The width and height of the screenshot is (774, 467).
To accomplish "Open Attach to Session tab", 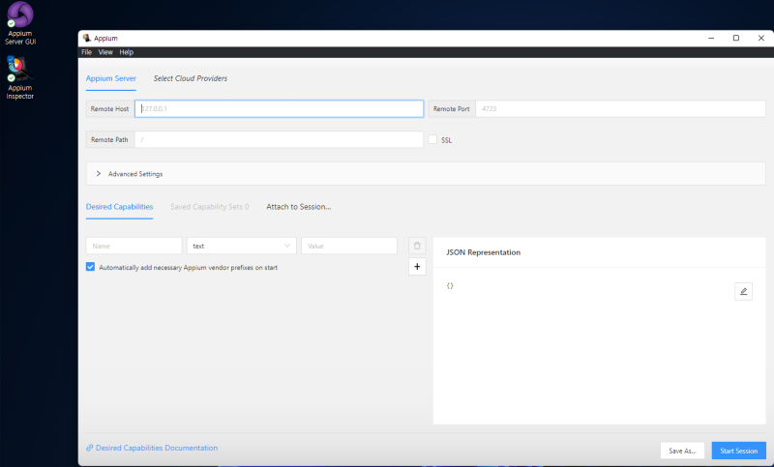I will click(299, 207).
